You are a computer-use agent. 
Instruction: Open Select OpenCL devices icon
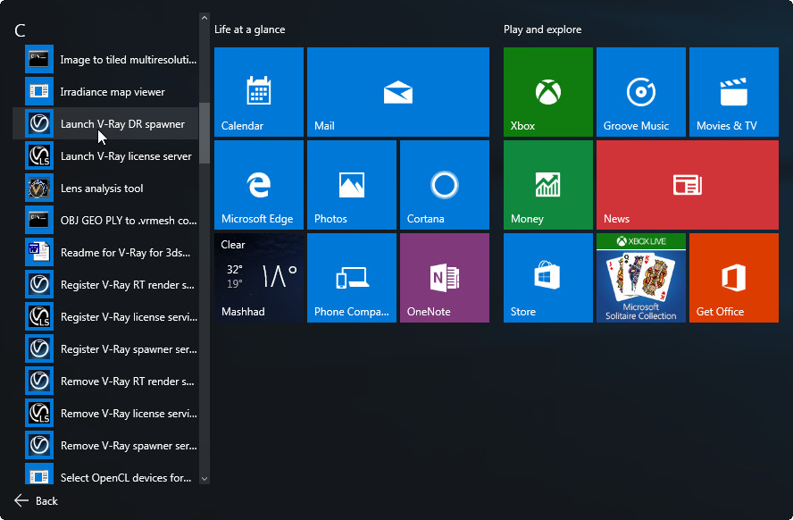(39, 474)
